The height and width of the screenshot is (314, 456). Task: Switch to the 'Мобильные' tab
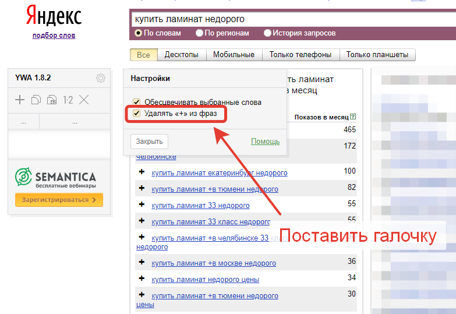[x=234, y=55]
